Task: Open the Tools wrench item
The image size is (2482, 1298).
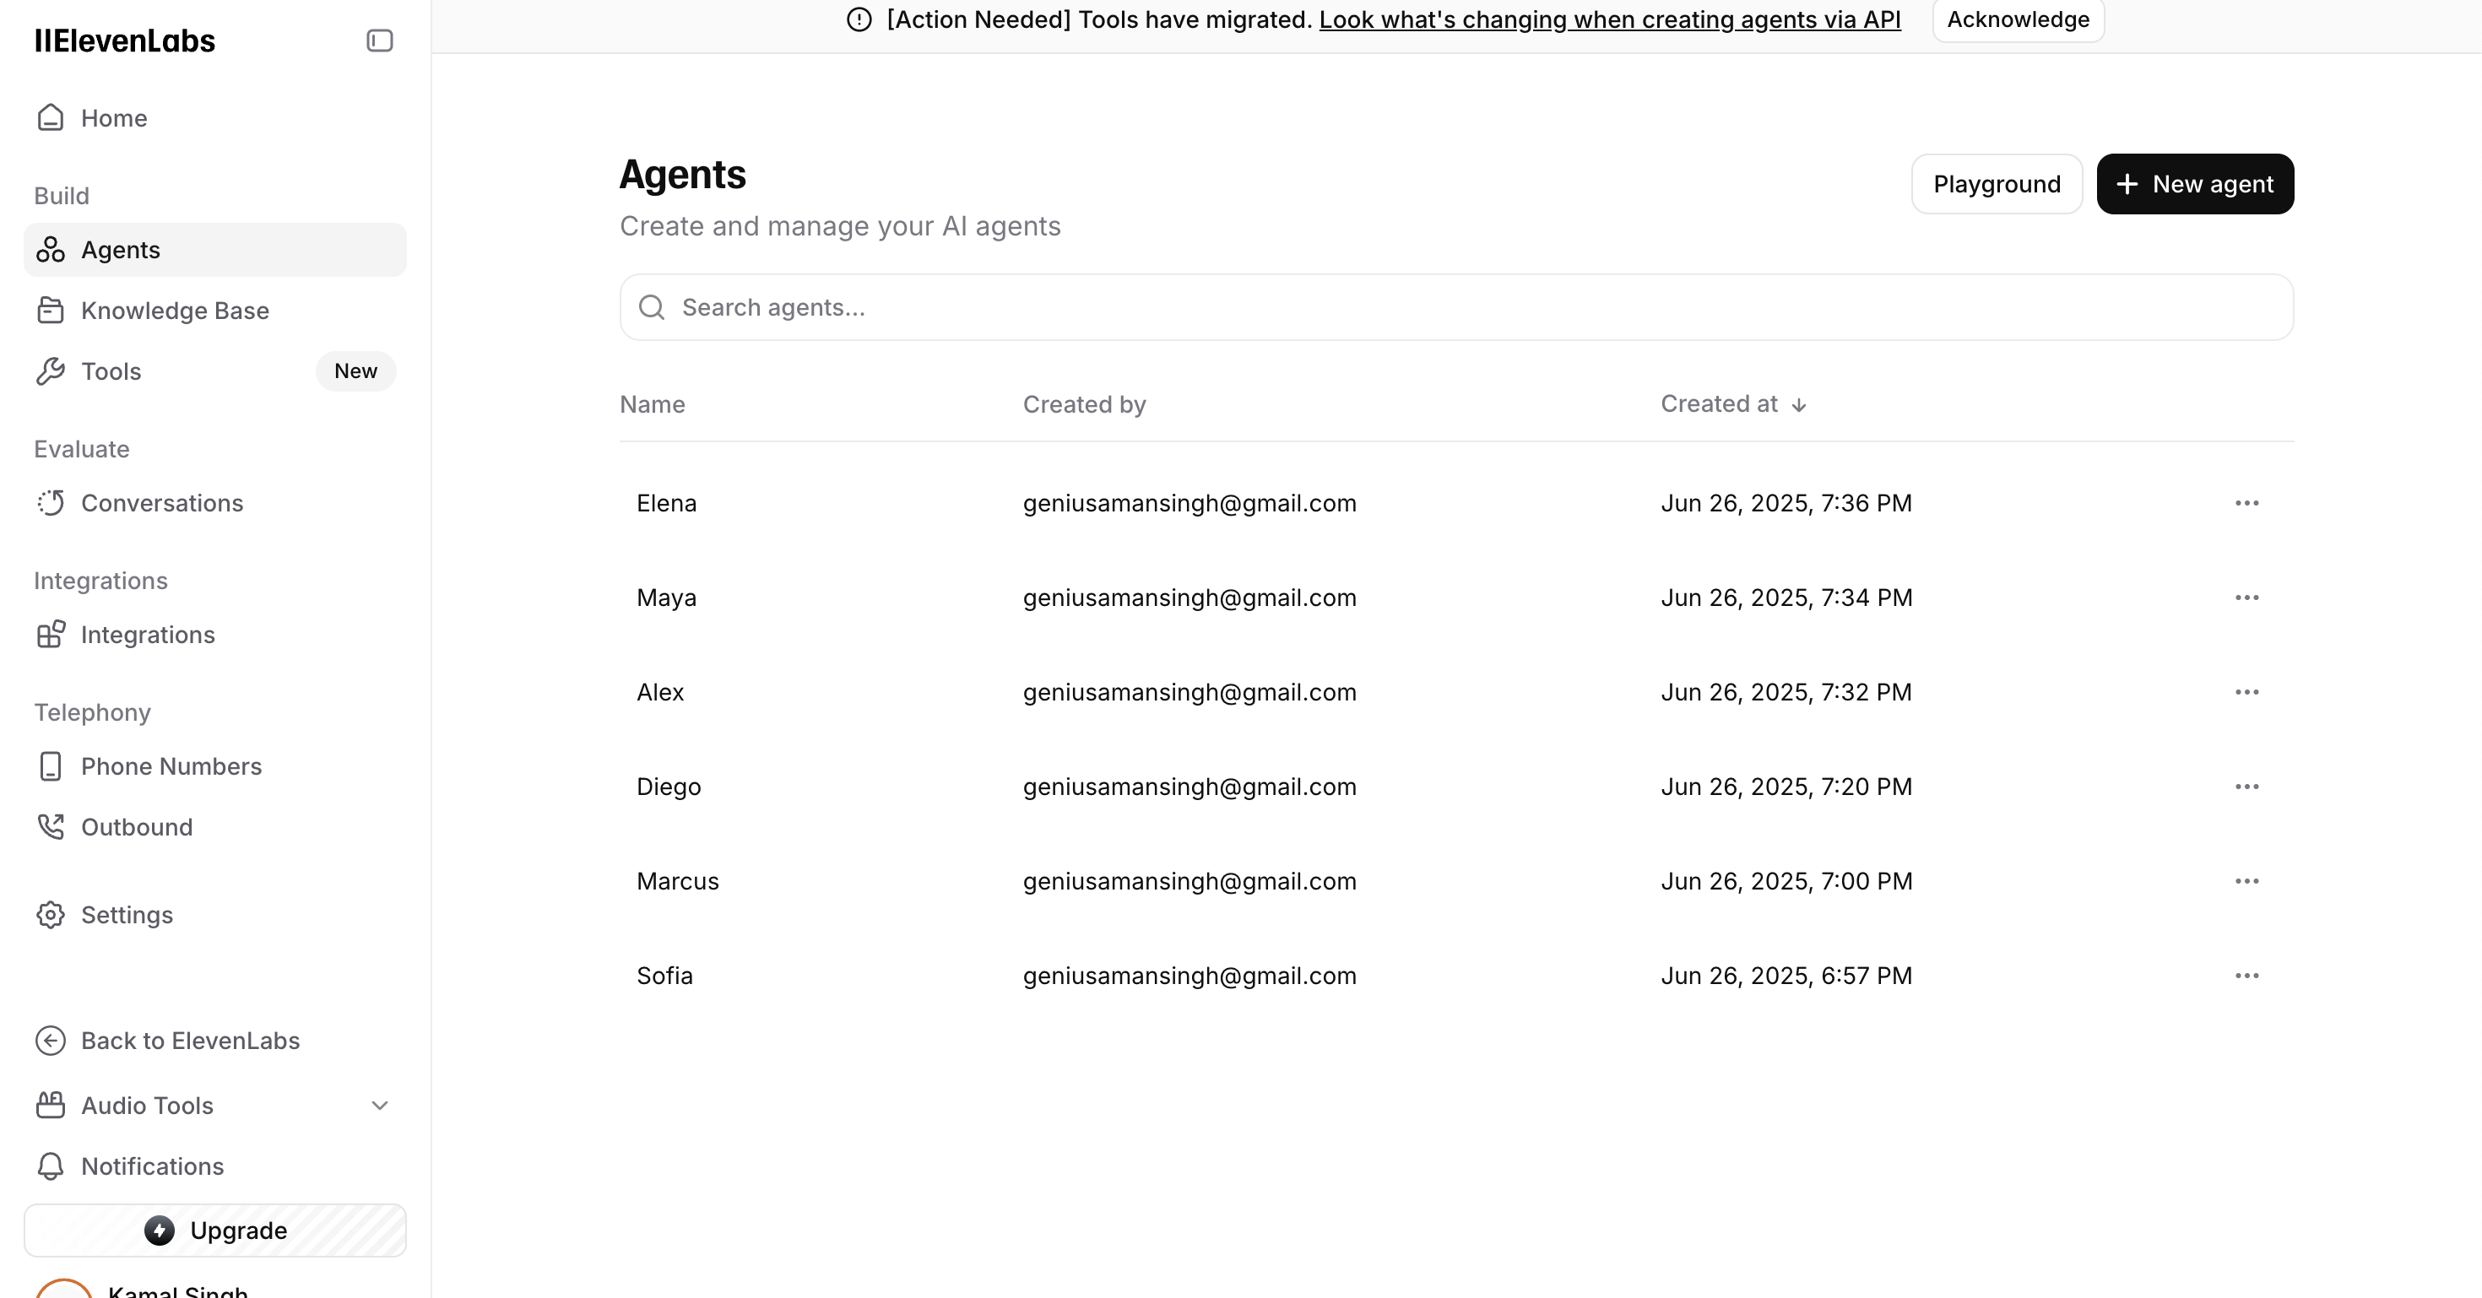Action: click(x=111, y=370)
